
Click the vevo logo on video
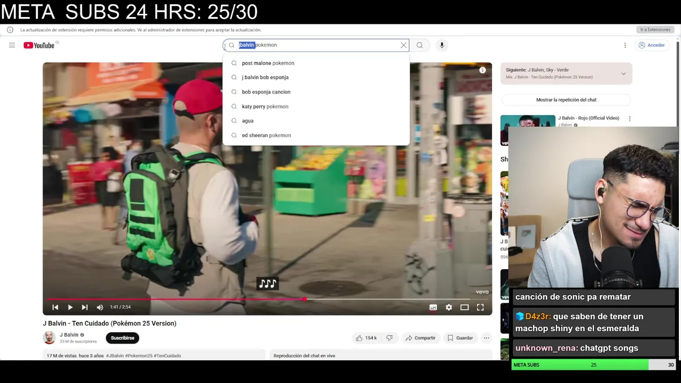(482, 292)
